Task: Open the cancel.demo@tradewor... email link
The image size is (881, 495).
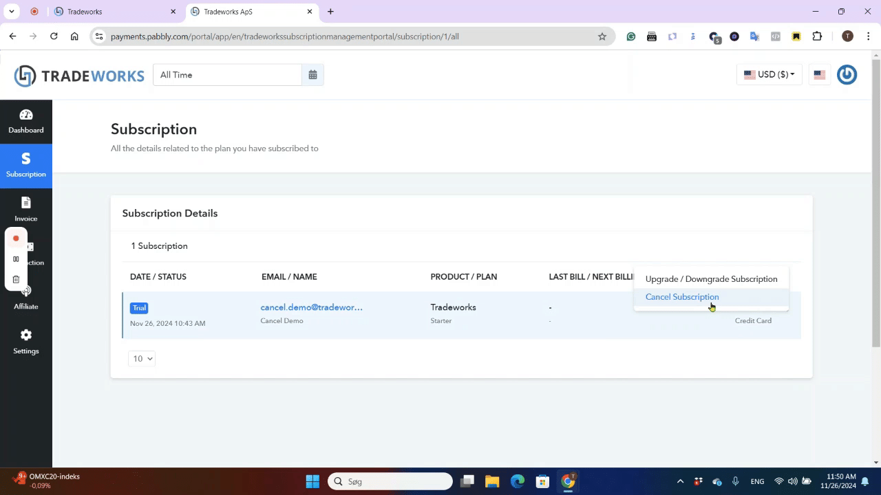Action: pos(311,307)
